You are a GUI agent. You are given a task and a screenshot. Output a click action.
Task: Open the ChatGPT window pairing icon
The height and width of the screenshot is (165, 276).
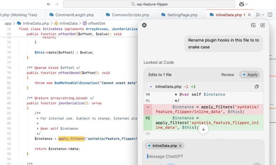click(253, 25)
